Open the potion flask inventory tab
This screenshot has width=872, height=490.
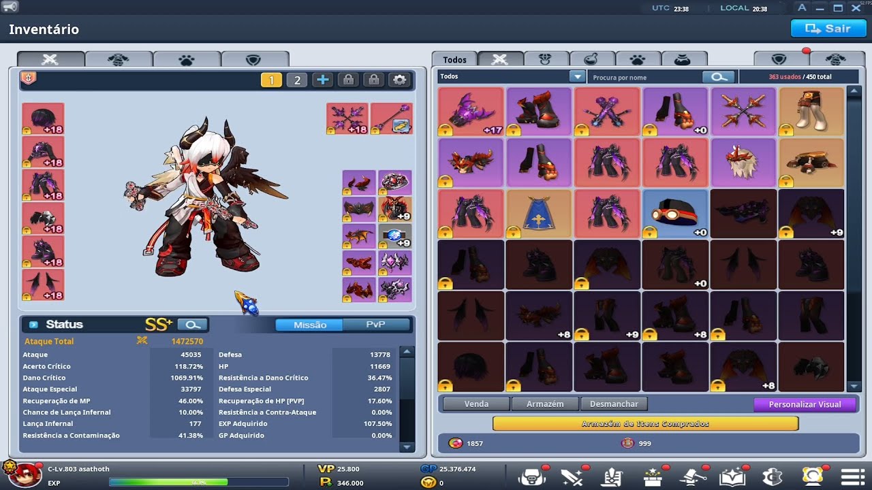(x=592, y=59)
